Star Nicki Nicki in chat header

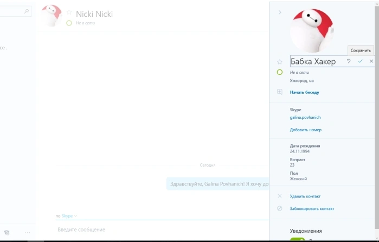69,12
